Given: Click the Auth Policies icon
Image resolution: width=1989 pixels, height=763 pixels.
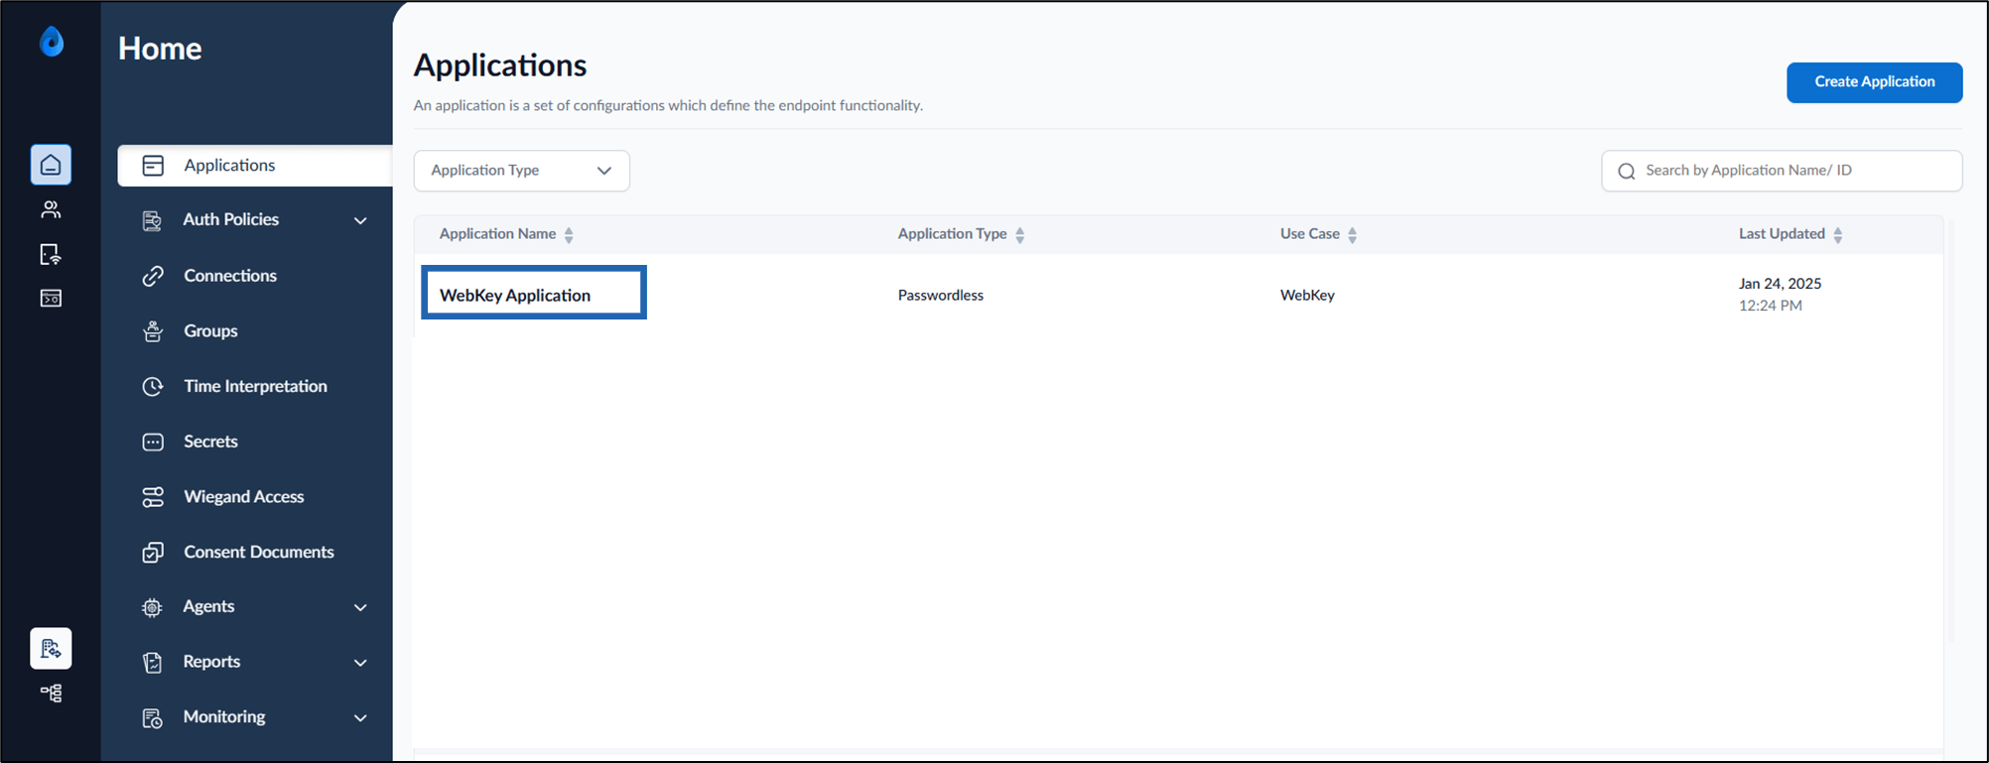Looking at the screenshot, I should 152,220.
